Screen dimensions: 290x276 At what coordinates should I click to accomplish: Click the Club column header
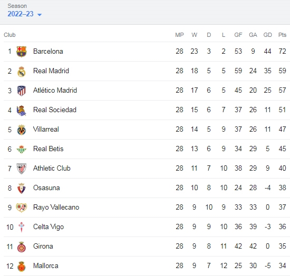coord(9,35)
